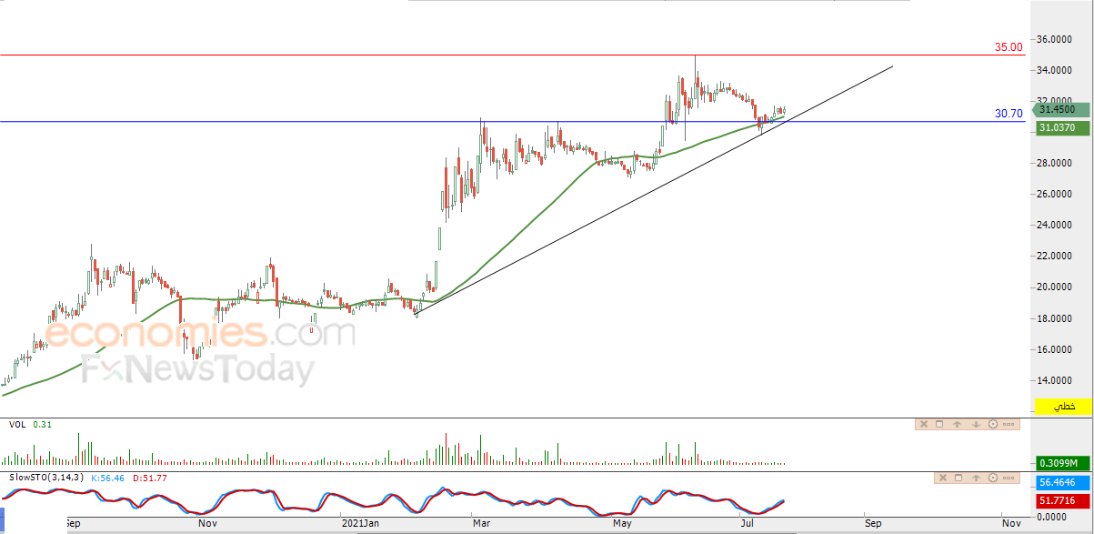Click the Nov date label at axis end
Image resolution: width=1094 pixels, height=534 pixels.
coord(1010,523)
